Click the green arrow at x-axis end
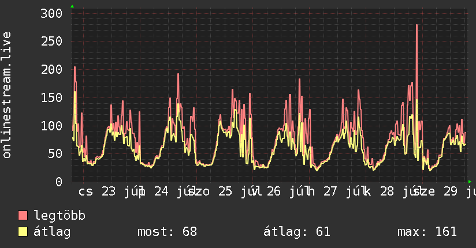This screenshot has width=476, height=248. click(x=470, y=182)
